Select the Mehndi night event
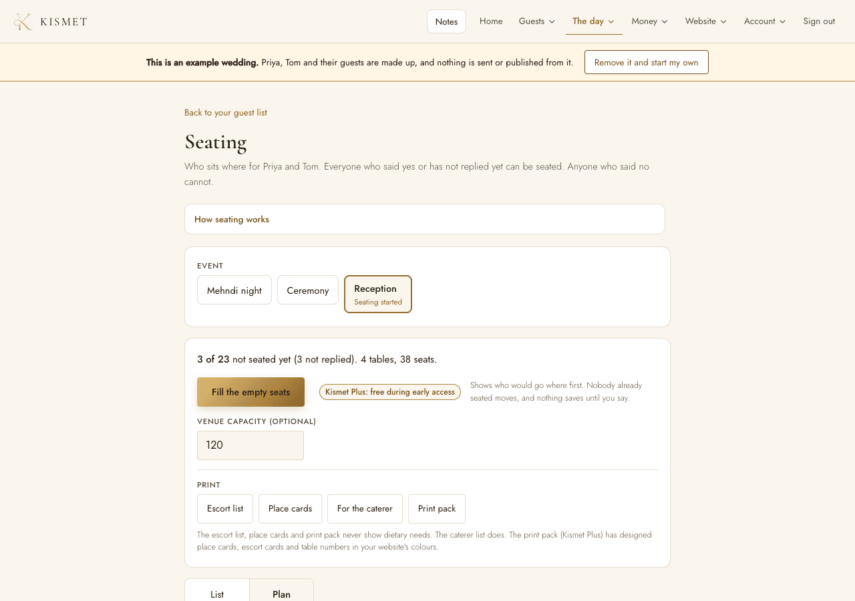Image resolution: width=855 pixels, height=601 pixels. point(234,290)
